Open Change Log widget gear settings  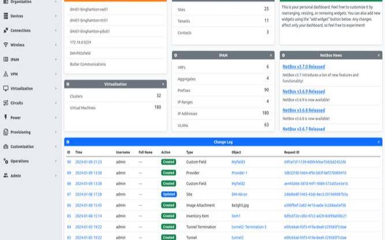(68, 141)
